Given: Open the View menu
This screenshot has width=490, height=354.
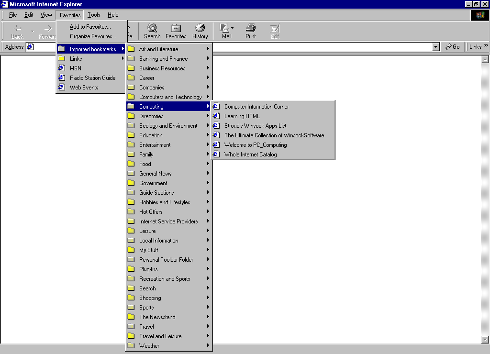Looking at the screenshot, I should 46,15.
